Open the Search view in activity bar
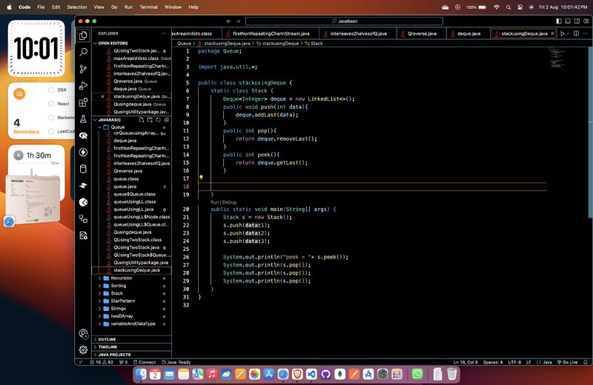Viewport: 593px width, 385px height. tap(83, 52)
